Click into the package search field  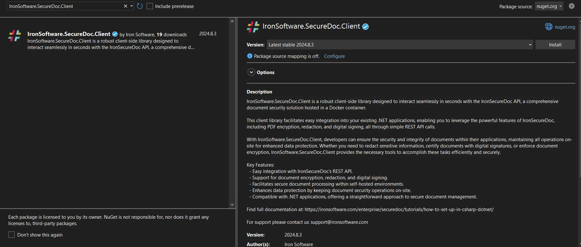point(64,6)
